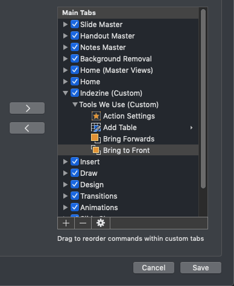This screenshot has height=286, width=234.
Task: Collapse the Indezine (Custom) tab
Action: (x=65, y=93)
